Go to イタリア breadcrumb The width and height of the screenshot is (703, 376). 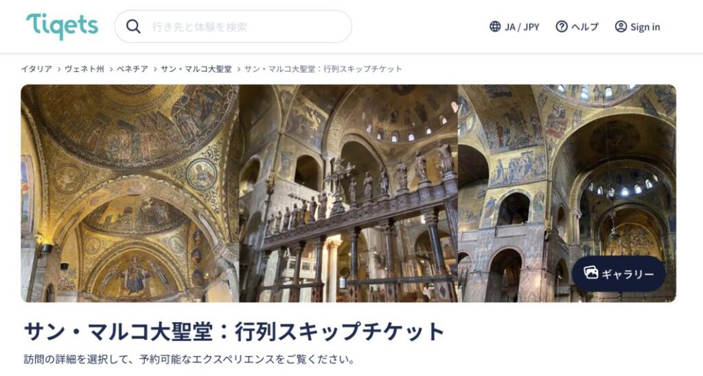coord(36,69)
